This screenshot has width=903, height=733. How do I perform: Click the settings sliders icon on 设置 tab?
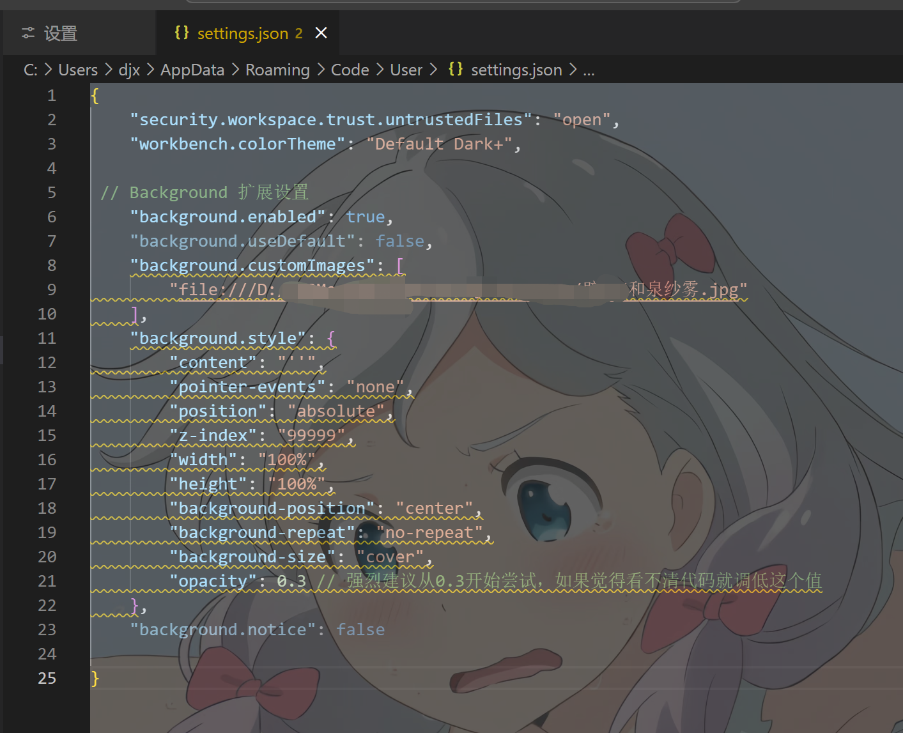point(28,33)
